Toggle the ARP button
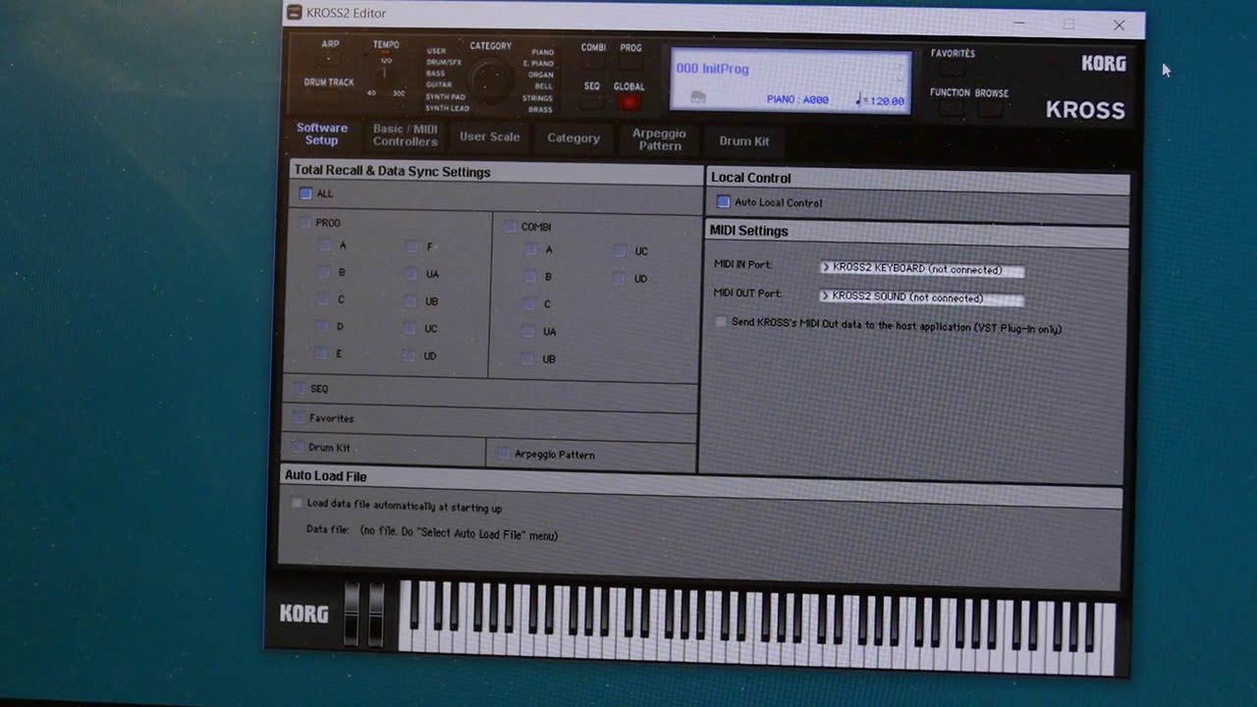 [x=330, y=60]
